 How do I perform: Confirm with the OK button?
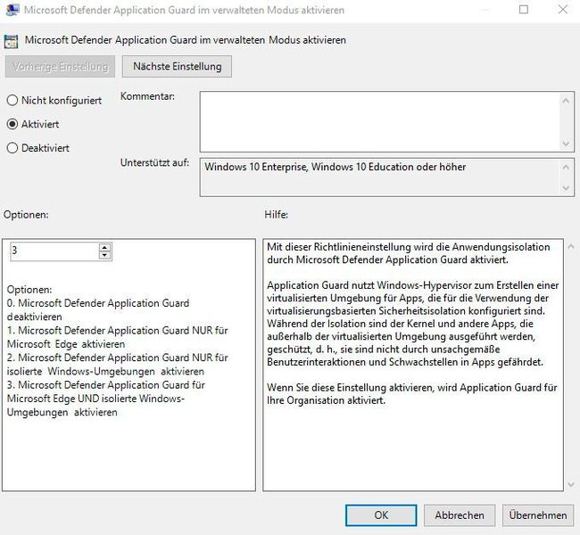tap(381, 515)
